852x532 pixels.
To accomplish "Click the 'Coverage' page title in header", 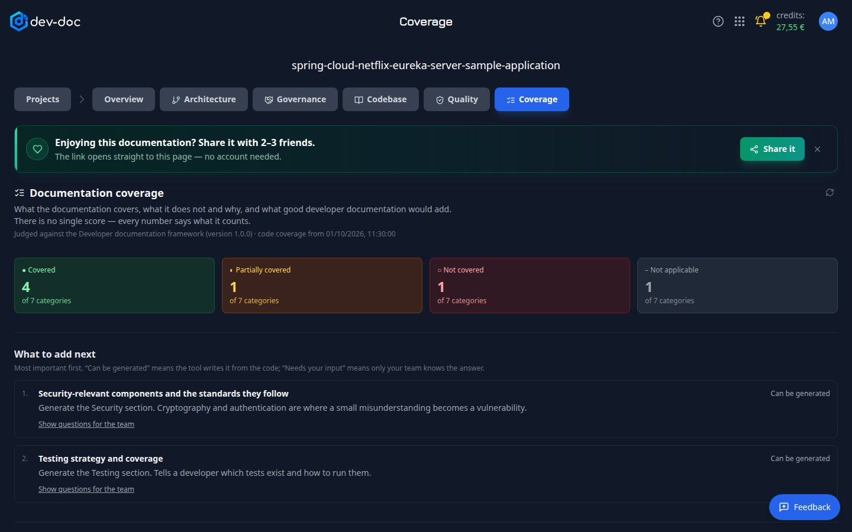I will 426,22.
